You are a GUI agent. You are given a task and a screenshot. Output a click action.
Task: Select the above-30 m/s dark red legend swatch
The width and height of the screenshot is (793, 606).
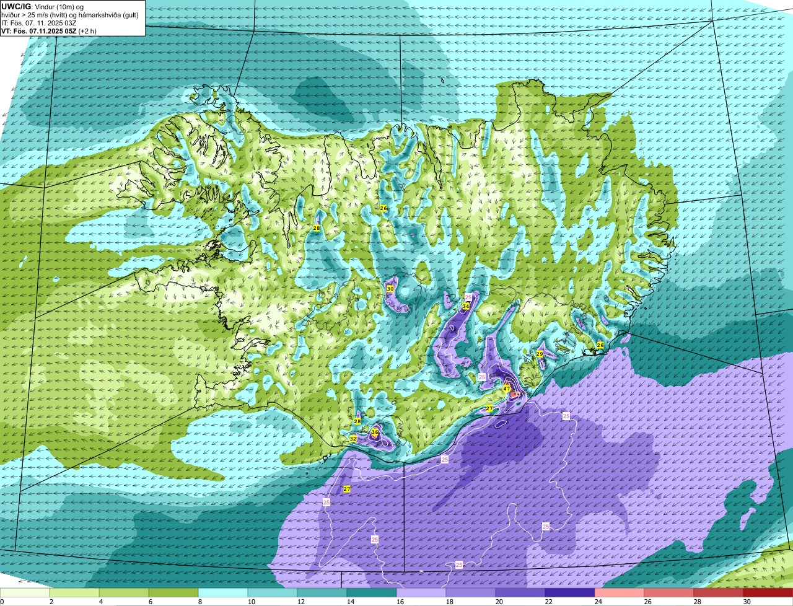point(768,593)
